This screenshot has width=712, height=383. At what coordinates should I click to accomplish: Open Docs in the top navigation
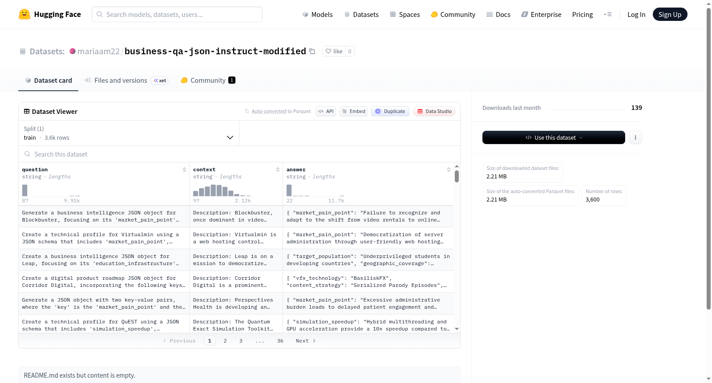(498, 14)
